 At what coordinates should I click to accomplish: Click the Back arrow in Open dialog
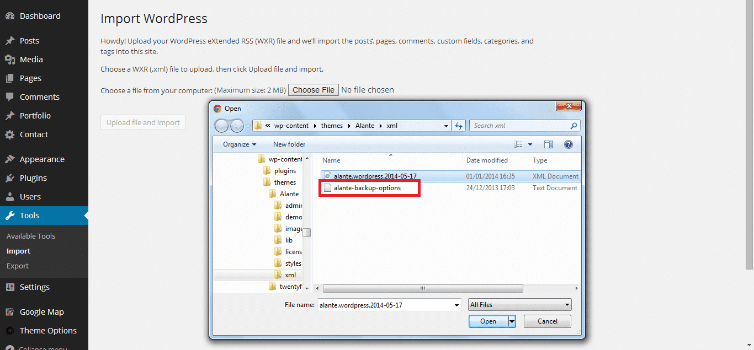pos(221,126)
